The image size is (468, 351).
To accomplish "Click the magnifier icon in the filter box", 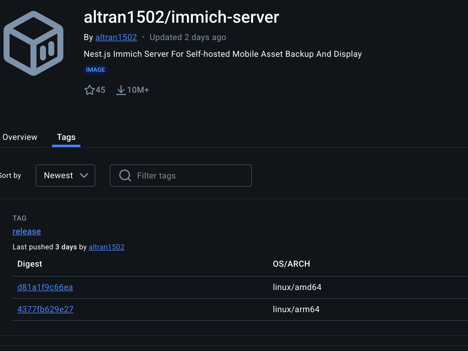I will click(125, 175).
